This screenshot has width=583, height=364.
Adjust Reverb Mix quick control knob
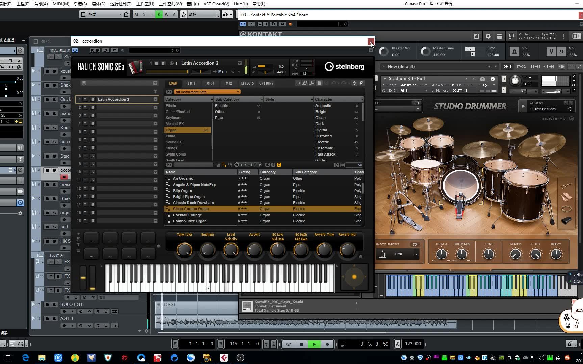click(x=347, y=250)
